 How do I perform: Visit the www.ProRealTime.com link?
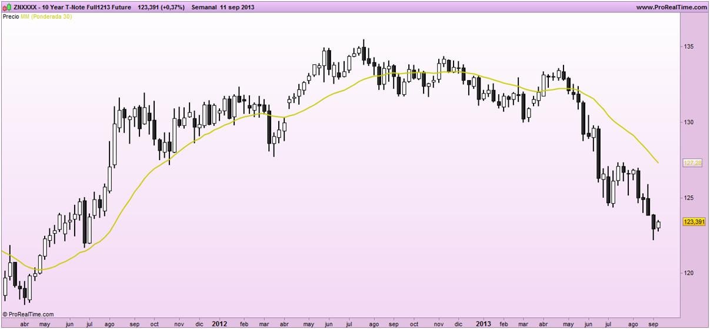[x=671, y=7]
